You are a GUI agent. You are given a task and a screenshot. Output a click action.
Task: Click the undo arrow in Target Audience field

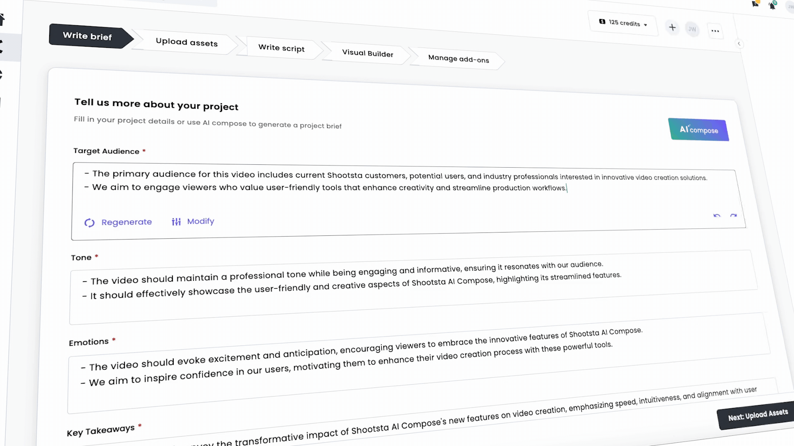point(717,216)
